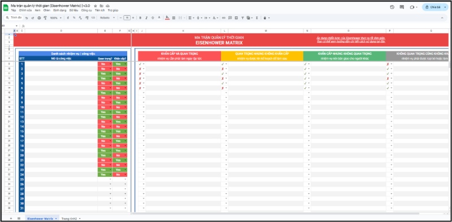
Task: Redo the last undone action
Action: pos(33,18)
